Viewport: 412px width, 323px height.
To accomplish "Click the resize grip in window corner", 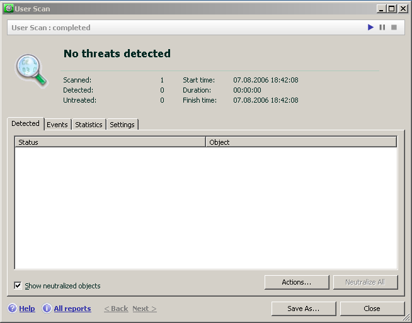I will click(x=408, y=319).
